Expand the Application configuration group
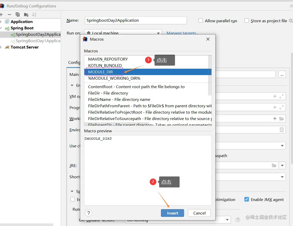293x226 pixels. point(1,22)
